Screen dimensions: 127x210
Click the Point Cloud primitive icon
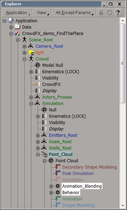point(51,161)
